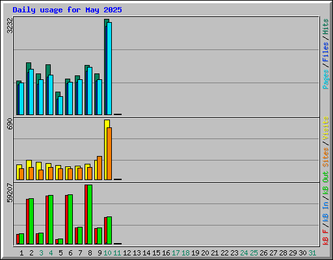333x260 pixels.
Task: Click the orange sites bar for day 9
Action: [x=100, y=168]
